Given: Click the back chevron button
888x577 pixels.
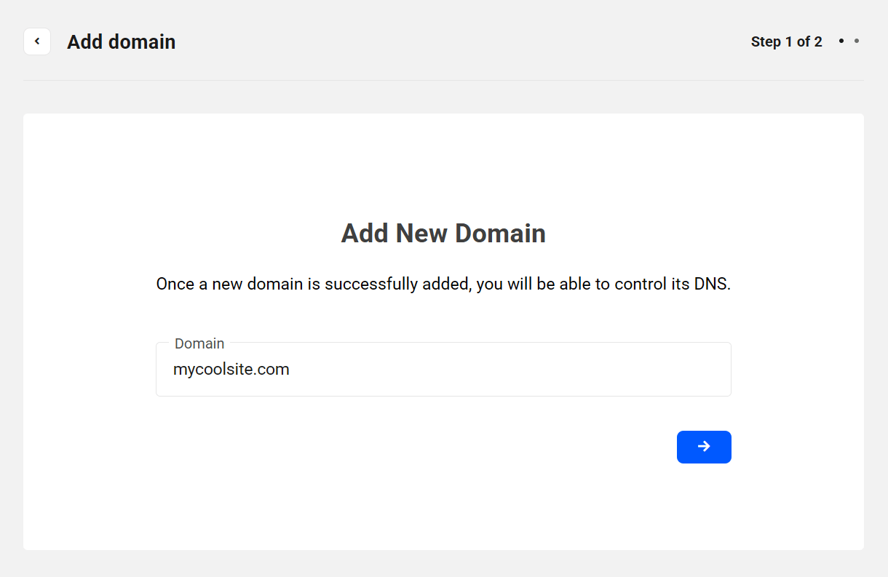Looking at the screenshot, I should coord(37,41).
